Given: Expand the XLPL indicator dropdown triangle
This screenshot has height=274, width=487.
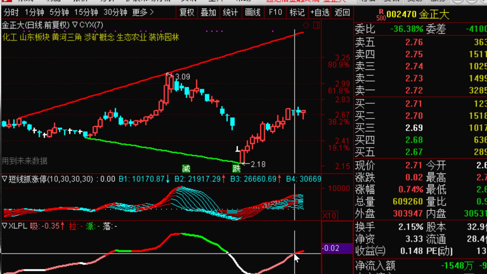Looking at the screenshot, I should pyautogui.click(x=4, y=226).
